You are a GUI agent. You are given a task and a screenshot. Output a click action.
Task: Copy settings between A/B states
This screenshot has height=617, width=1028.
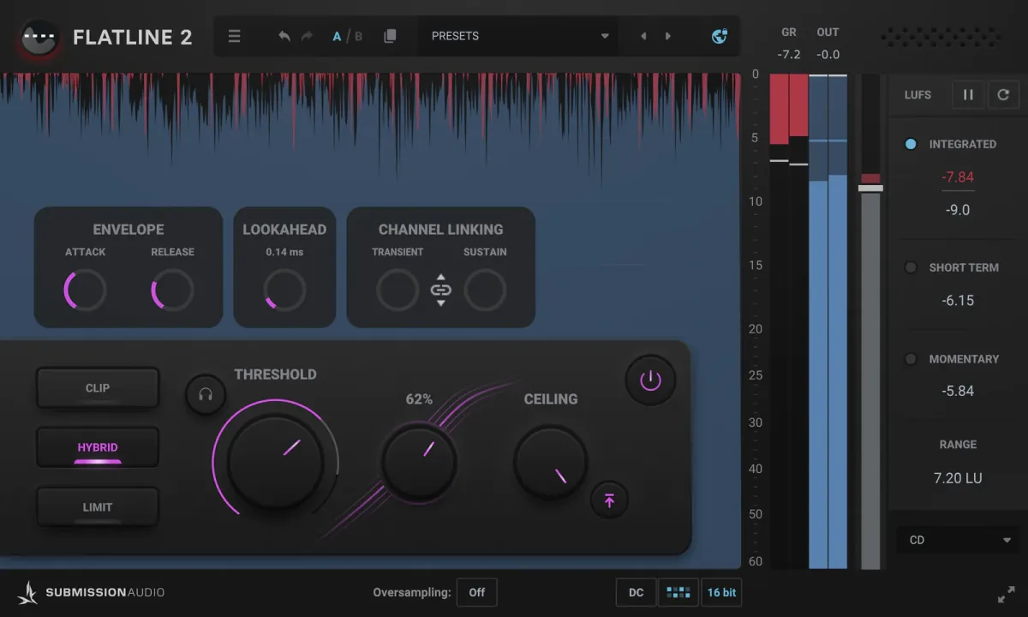pos(390,36)
